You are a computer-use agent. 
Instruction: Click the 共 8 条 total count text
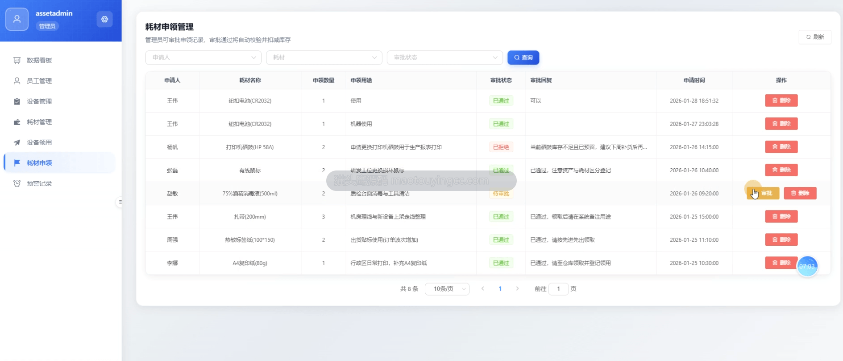tap(409, 289)
